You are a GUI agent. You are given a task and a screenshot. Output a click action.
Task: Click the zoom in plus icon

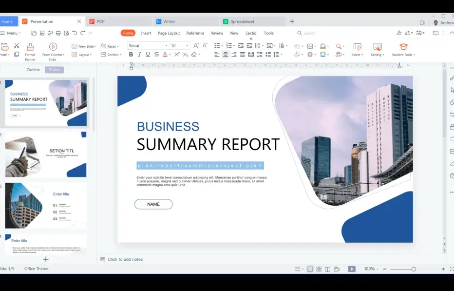[x=443, y=269]
